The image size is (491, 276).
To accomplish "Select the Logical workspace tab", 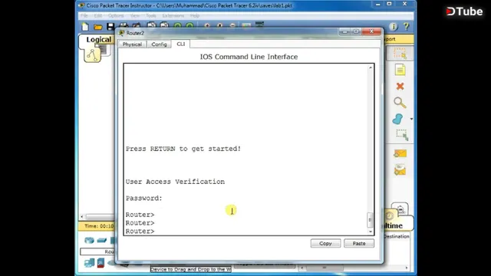I will tap(99, 39).
